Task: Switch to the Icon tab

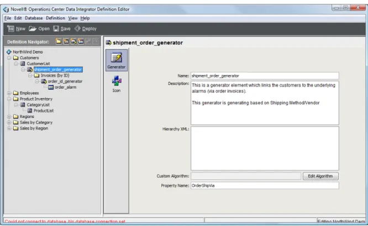Action: coord(117,84)
